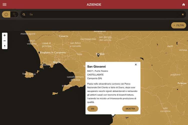
Task: Click the nola map label
Action: pyautogui.click(x=79, y=54)
